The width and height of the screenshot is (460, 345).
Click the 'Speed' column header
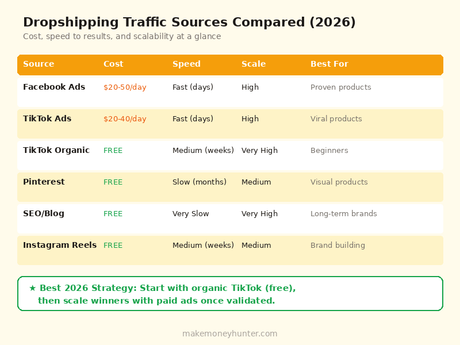(x=186, y=64)
